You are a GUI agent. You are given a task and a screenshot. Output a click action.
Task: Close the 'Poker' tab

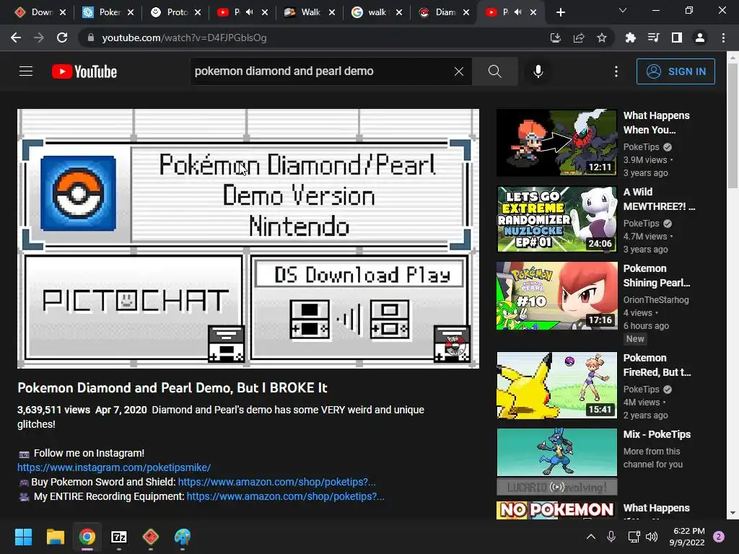tap(131, 12)
